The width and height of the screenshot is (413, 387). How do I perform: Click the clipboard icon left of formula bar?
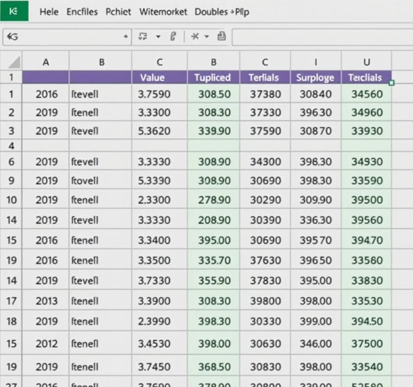pyautogui.click(x=221, y=37)
